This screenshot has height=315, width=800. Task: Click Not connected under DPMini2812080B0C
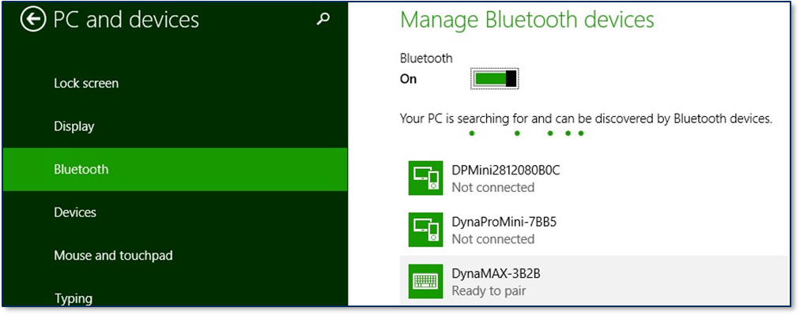(492, 188)
